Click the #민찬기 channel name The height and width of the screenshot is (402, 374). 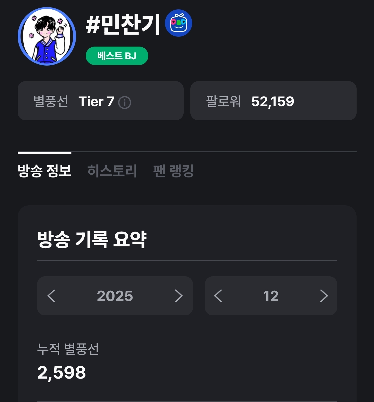123,25
